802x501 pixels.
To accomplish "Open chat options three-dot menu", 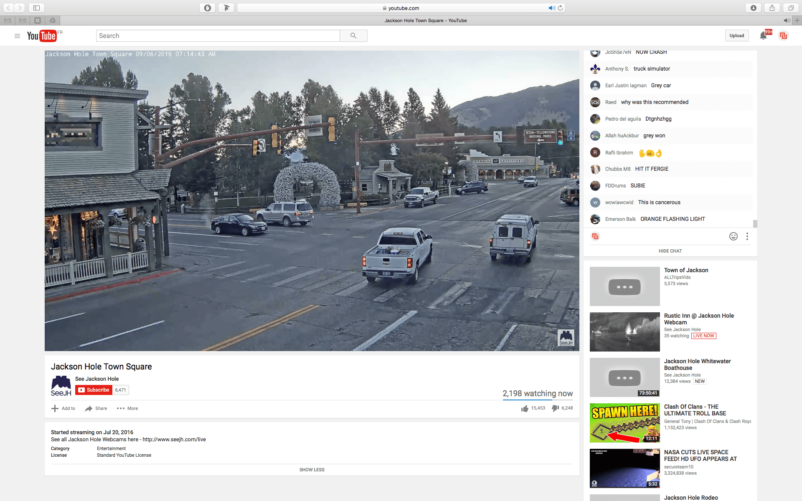I will point(747,236).
